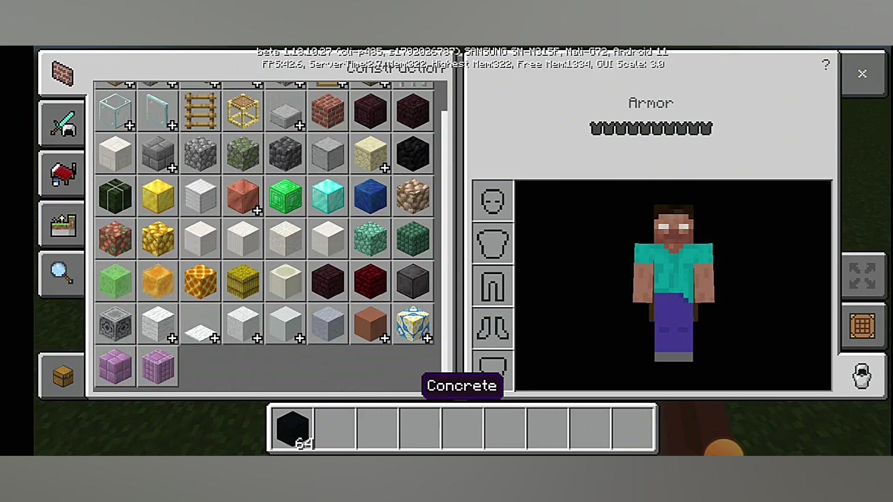Expand the glass block group

[115, 111]
